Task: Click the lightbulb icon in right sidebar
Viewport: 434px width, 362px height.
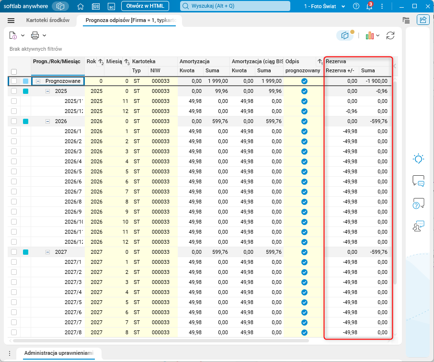Action: 418,159
